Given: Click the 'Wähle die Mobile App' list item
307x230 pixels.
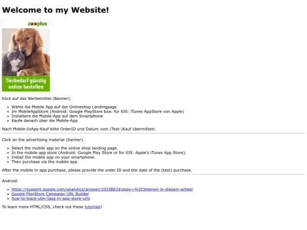Looking at the screenshot, I should (64, 107).
